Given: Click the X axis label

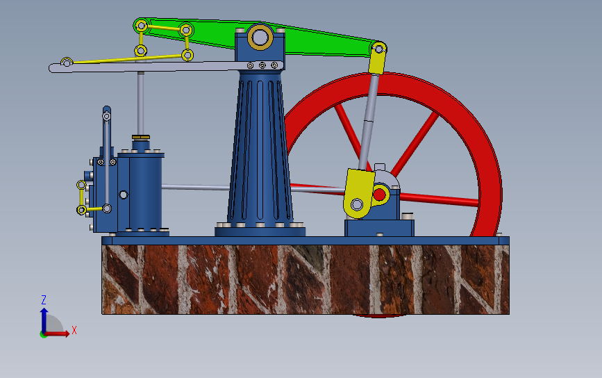Looking at the screenshot, I should tap(74, 330).
